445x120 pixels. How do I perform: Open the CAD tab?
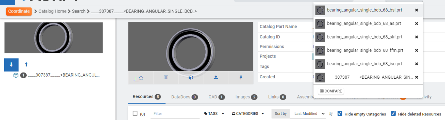217,97
